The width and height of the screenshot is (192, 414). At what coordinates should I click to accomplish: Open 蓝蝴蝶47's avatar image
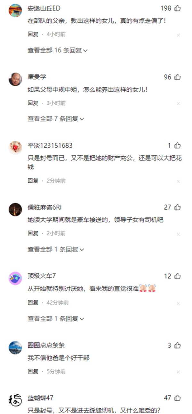(15, 400)
